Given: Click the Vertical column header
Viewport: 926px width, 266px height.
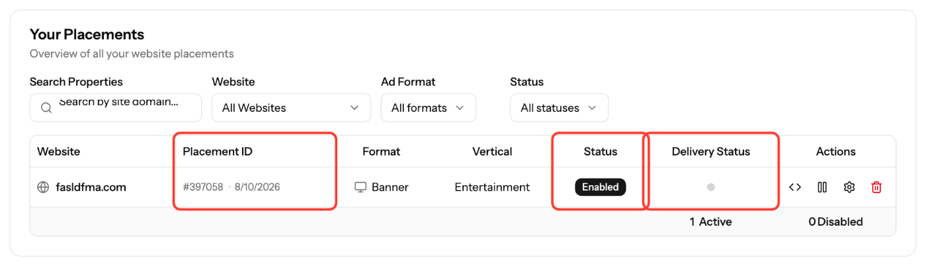Looking at the screenshot, I should (492, 152).
